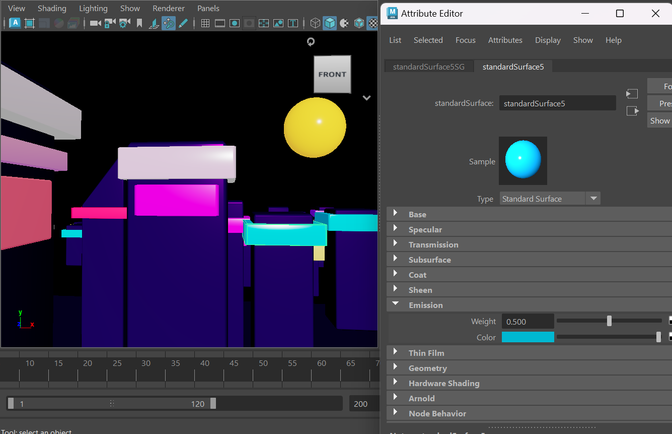Select the standardSurface5 tab
The width and height of the screenshot is (672, 434).
pos(513,67)
